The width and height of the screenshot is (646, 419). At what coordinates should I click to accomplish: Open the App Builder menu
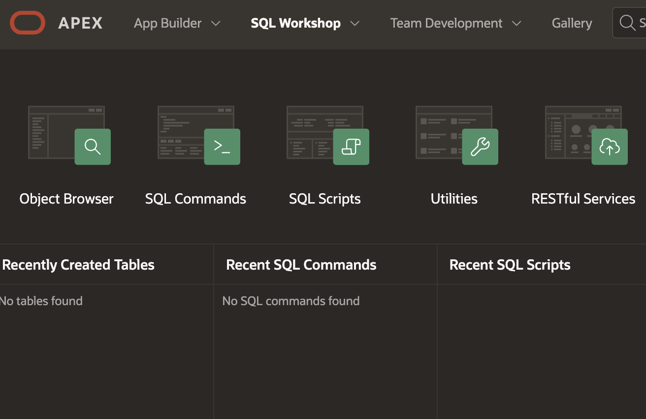click(168, 23)
